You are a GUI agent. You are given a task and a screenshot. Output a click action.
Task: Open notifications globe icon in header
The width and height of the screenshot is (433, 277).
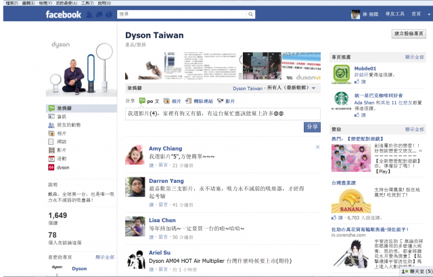[x=109, y=15]
